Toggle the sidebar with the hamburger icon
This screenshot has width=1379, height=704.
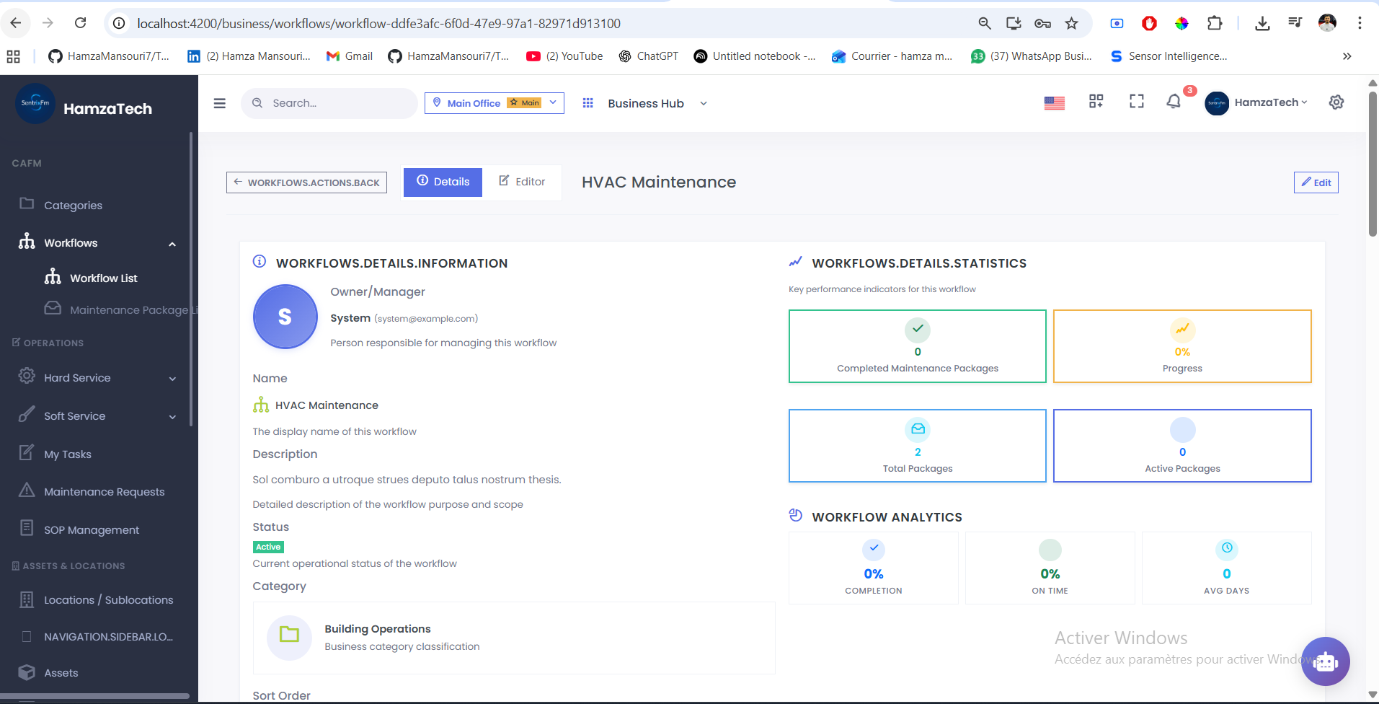(x=219, y=103)
